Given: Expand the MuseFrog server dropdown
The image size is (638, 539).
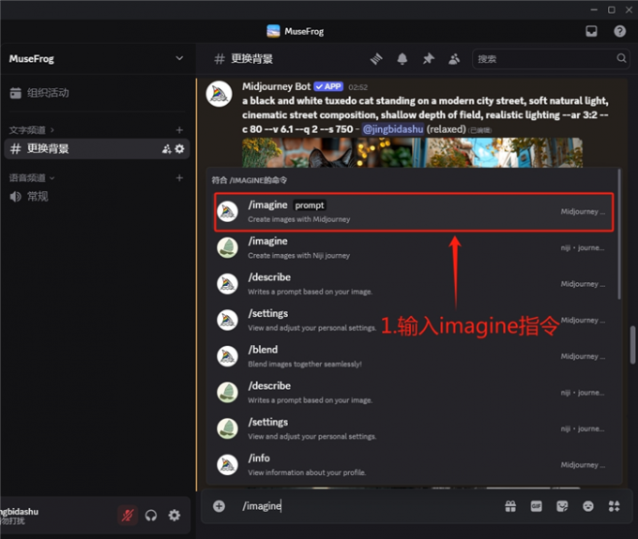Looking at the screenshot, I should point(179,58).
